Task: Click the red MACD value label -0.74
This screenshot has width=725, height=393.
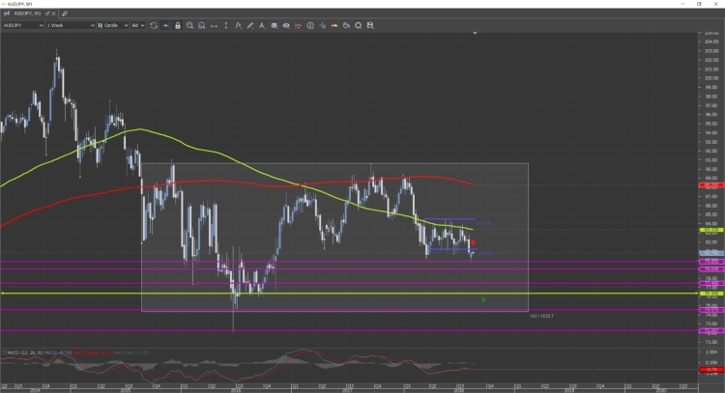Action: [x=711, y=370]
